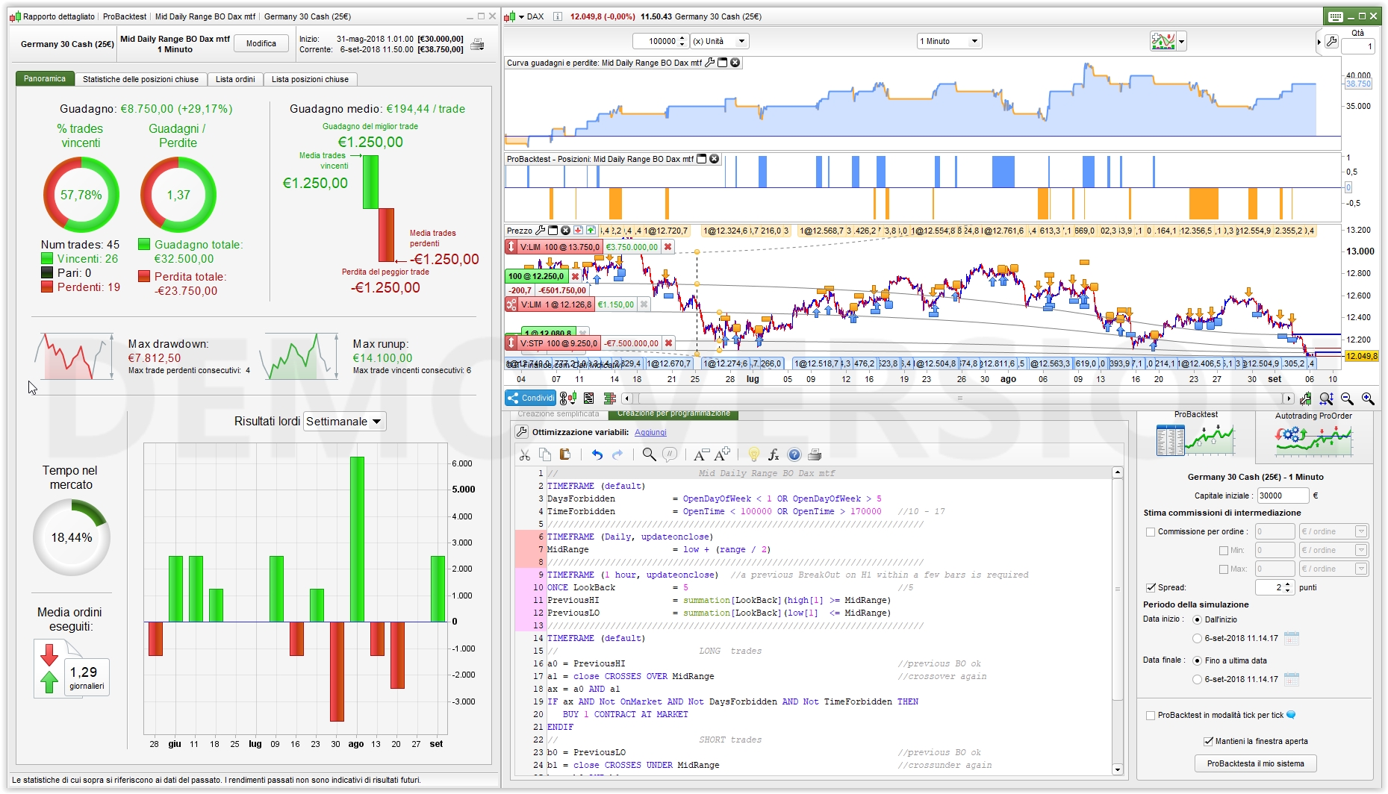Open the Lista posizioni chiuse tab
This screenshot has height=794, width=1388.
click(x=310, y=79)
